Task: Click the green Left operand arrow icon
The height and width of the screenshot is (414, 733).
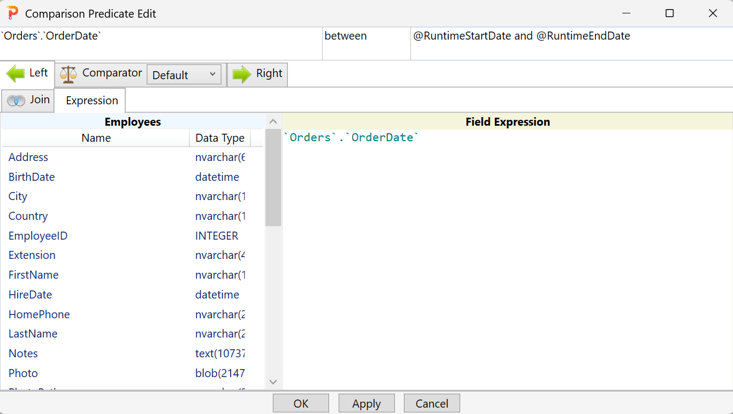Action: pyautogui.click(x=16, y=73)
